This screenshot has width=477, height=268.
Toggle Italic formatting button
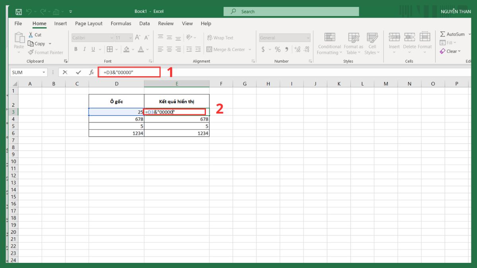click(85, 50)
